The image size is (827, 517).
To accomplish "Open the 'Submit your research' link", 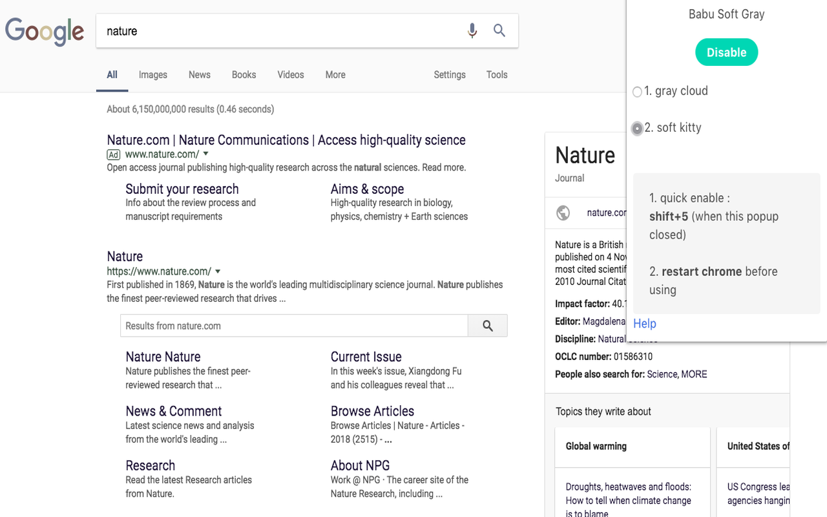I will pos(182,189).
